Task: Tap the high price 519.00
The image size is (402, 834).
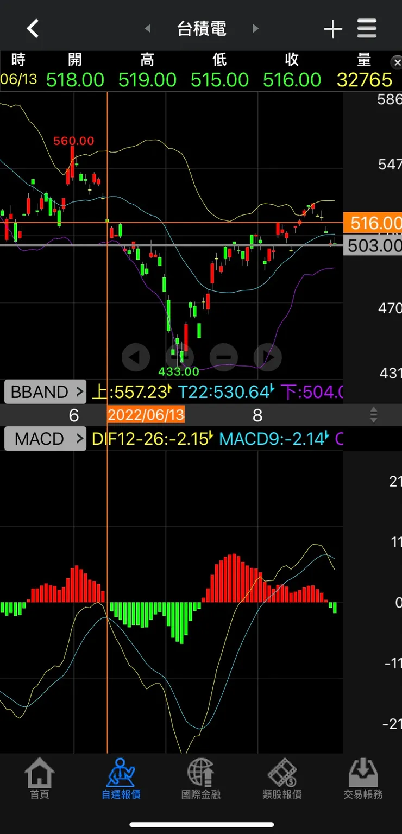Action: (x=147, y=80)
